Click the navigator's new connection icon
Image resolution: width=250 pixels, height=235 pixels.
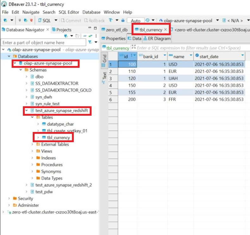pos(66,36)
